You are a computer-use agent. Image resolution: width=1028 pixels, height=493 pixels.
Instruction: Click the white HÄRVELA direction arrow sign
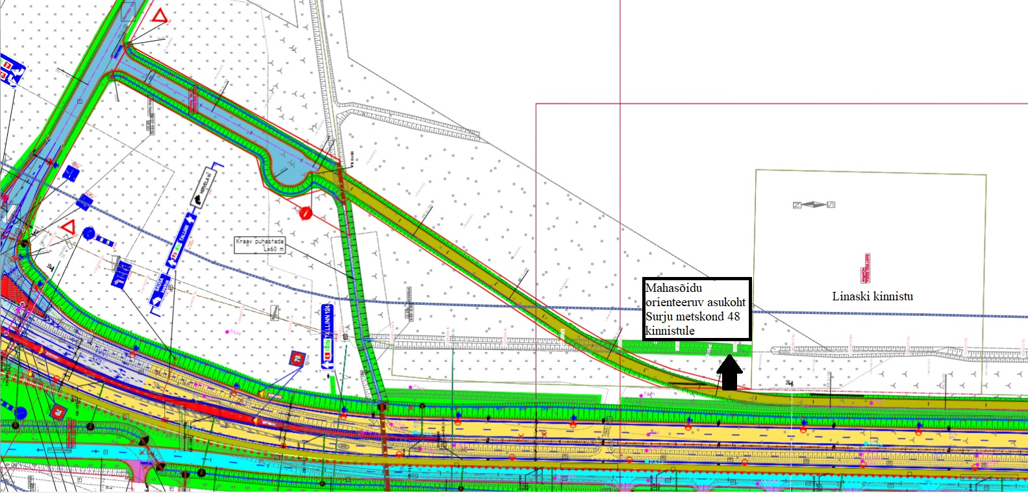203,187
